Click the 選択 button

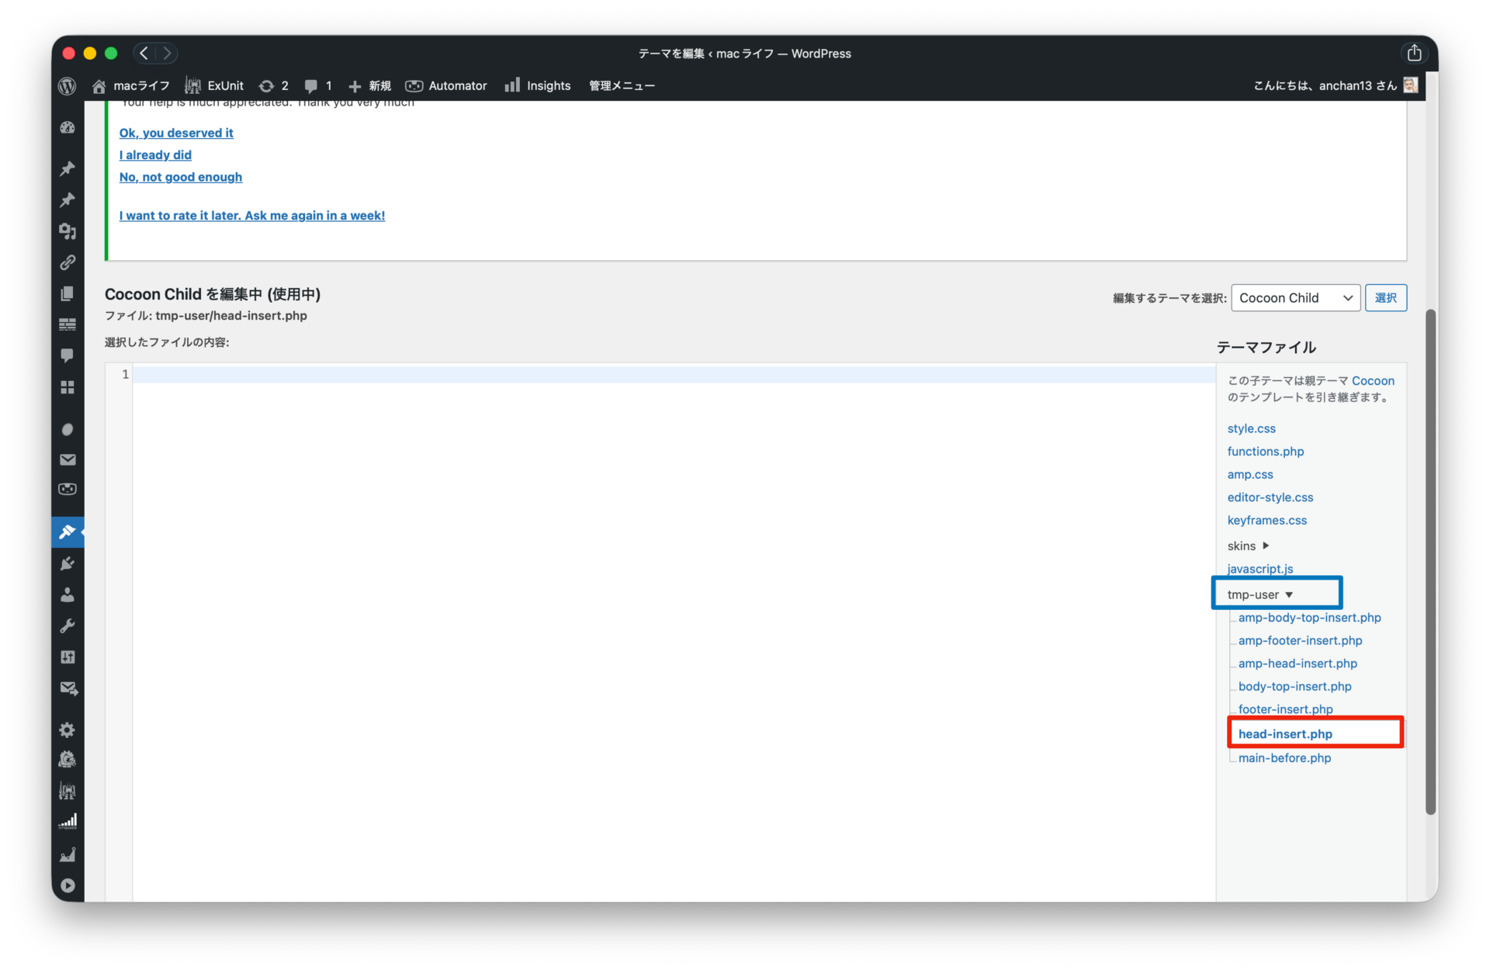tap(1385, 298)
